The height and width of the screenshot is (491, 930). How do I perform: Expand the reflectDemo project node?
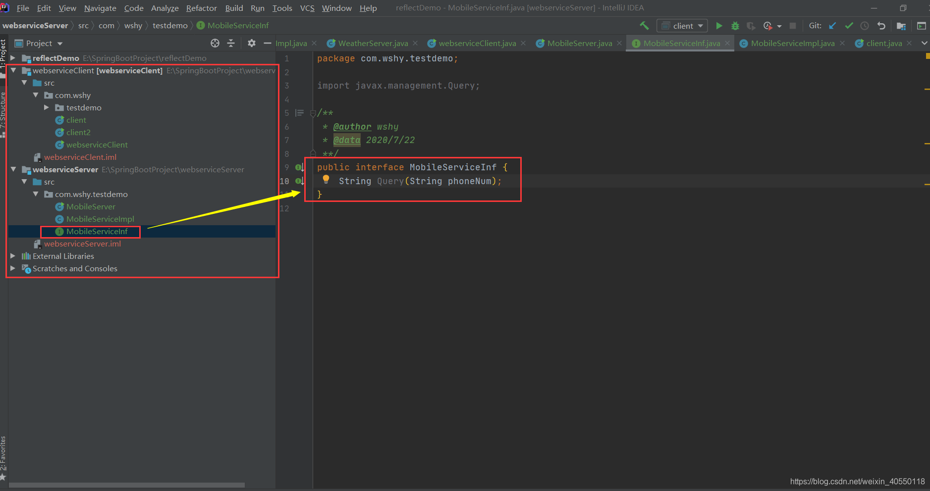coord(13,58)
